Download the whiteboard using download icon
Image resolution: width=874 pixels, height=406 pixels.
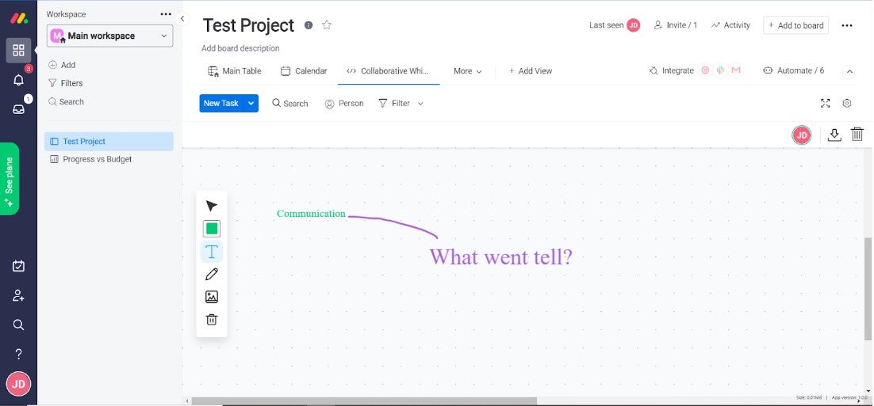(x=834, y=135)
